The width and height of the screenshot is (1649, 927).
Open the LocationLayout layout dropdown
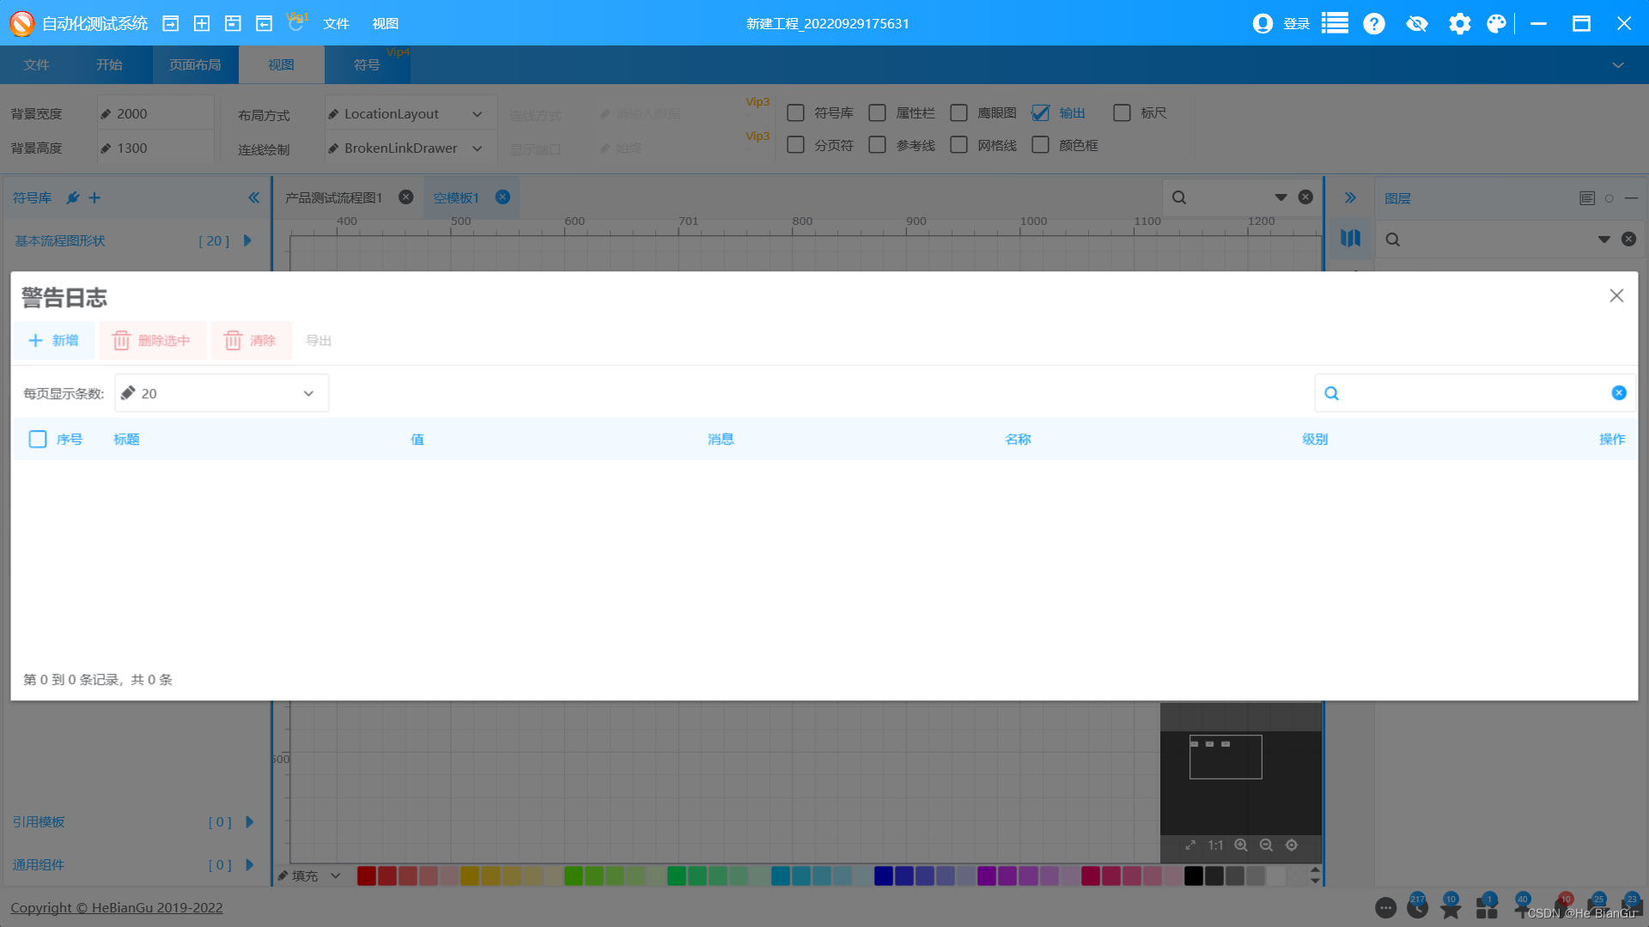[x=478, y=112]
